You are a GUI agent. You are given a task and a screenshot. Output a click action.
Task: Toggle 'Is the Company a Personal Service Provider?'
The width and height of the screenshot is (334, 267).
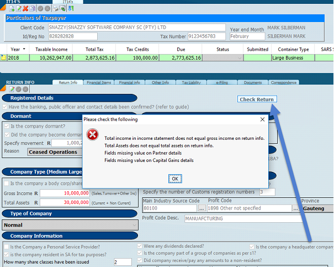click(x=6, y=247)
